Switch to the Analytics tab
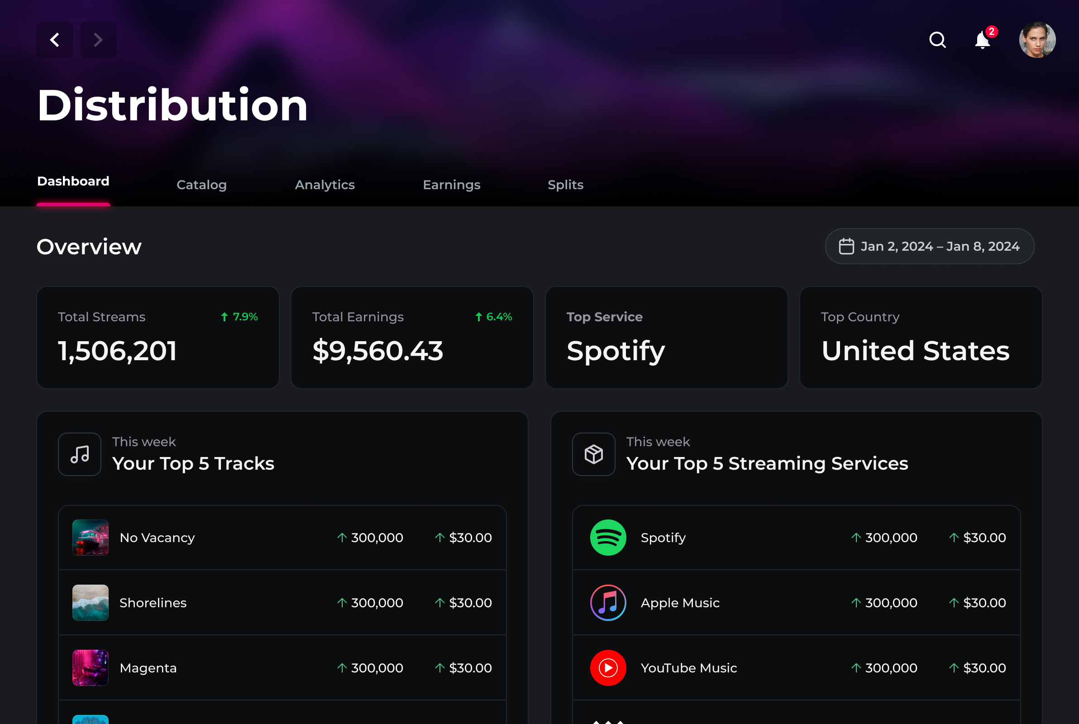Screen dimensions: 1079x724 325,185
